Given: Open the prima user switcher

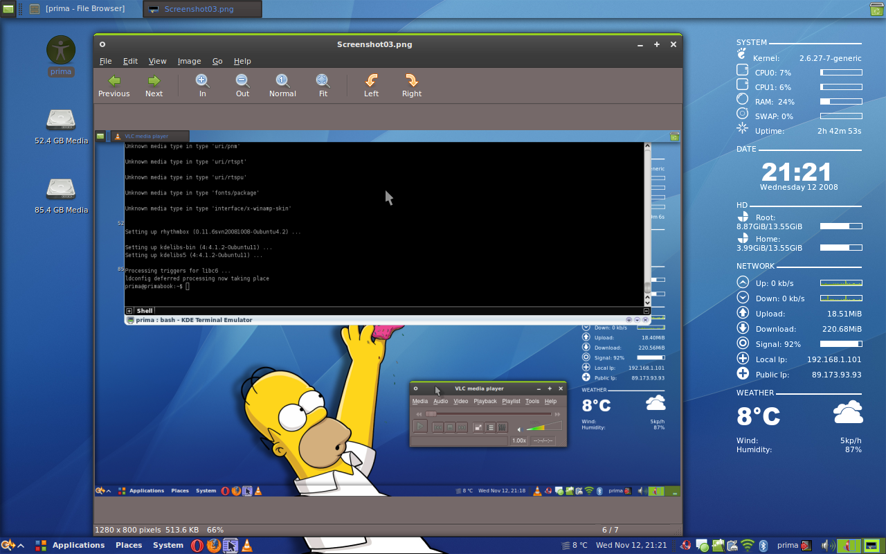Looking at the screenshot, I should coord(788,546).
